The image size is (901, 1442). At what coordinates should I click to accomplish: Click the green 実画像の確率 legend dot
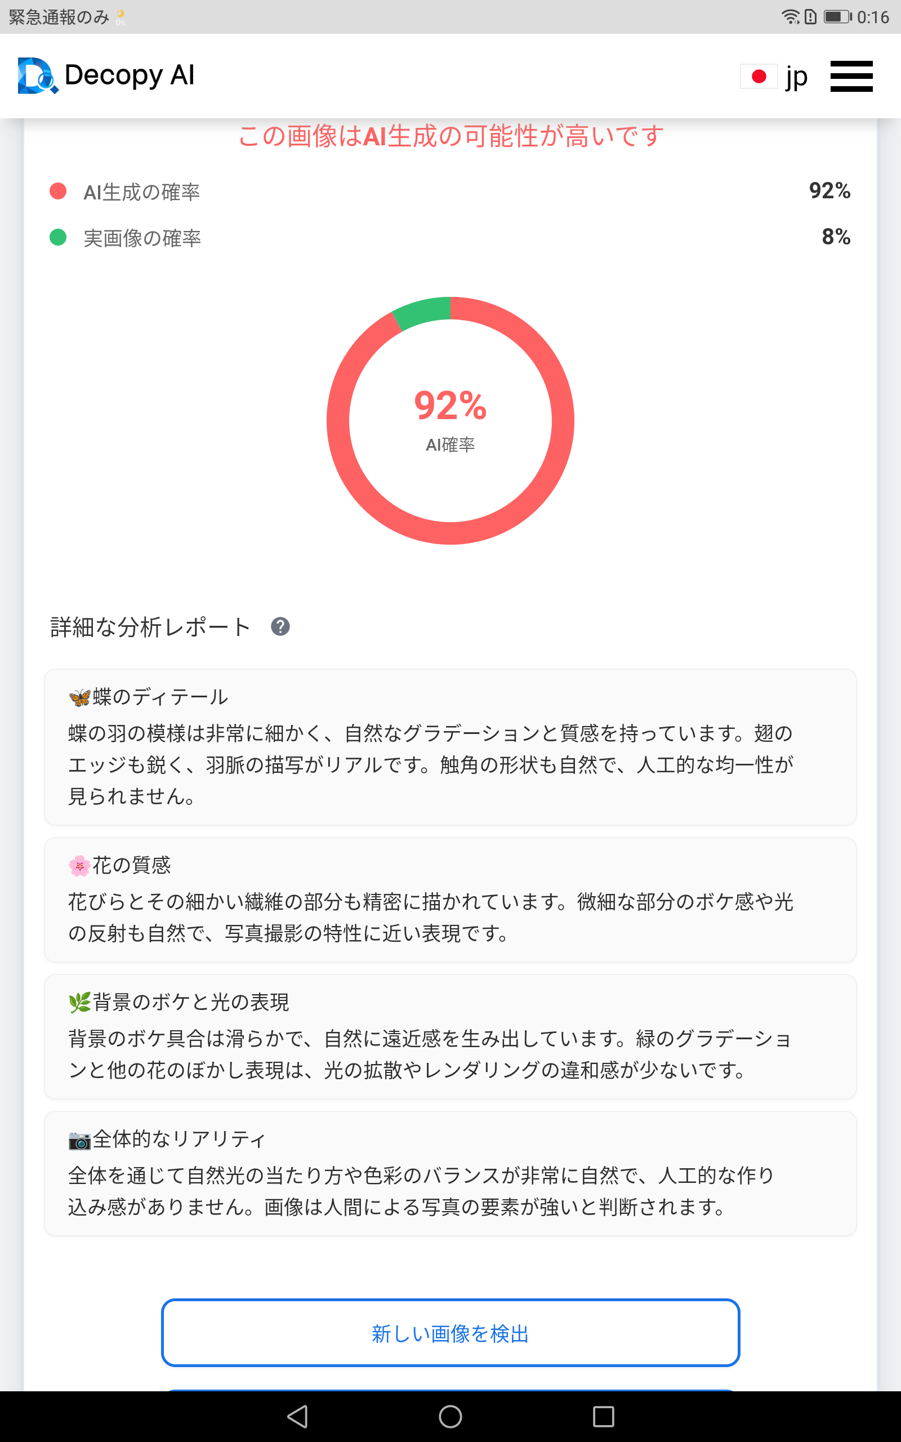click(58, 237)
